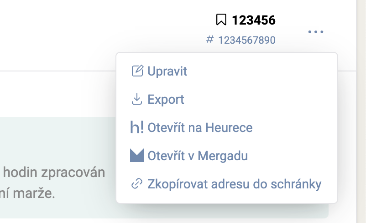Open the three-dot more options menu

coord(315,32)
